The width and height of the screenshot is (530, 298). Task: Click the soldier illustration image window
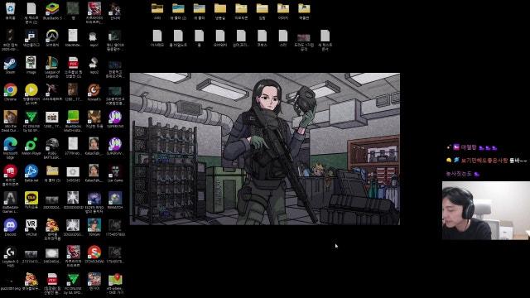[x=265, y=149]
